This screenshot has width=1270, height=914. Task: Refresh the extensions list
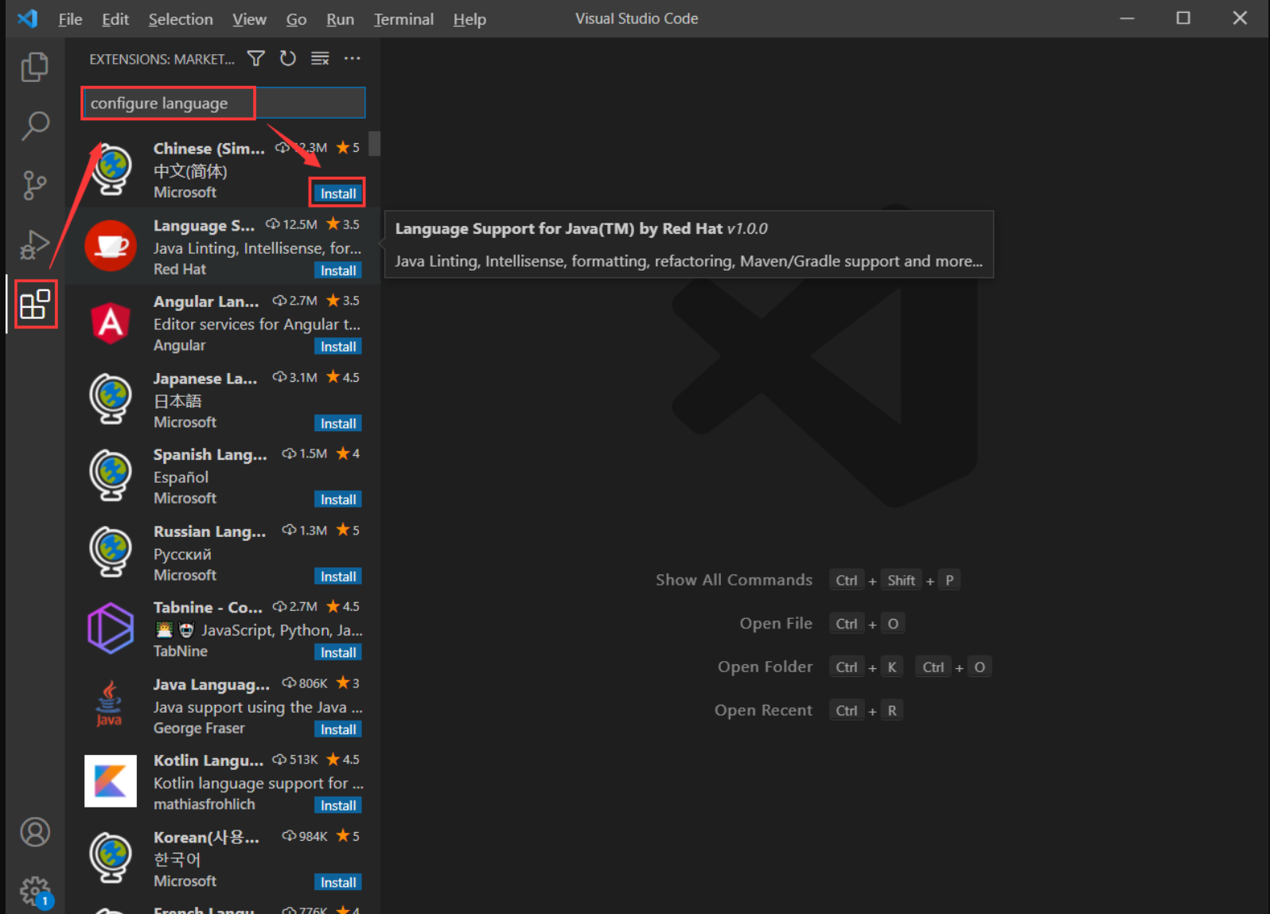click(x=288, y=59)
